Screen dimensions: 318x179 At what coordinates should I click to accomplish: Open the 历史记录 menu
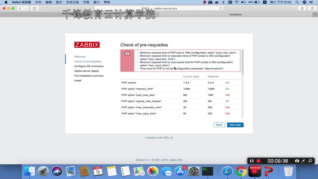(73, 2)
